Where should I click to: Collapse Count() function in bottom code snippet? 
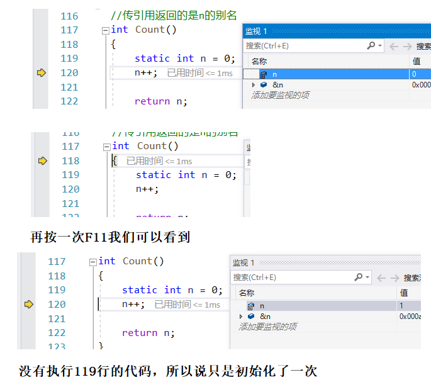tap(93, 262)
